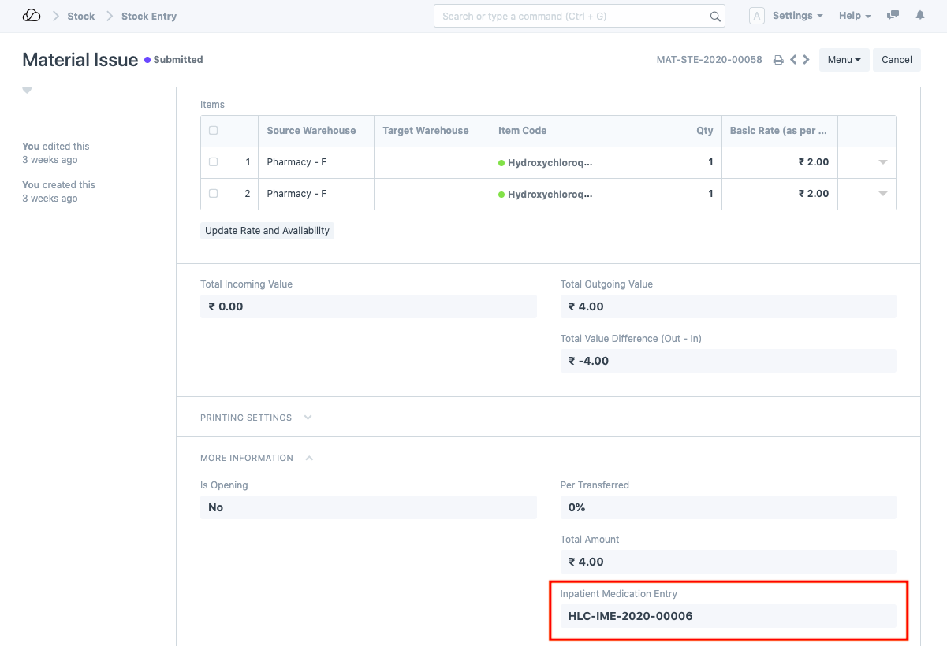Collapse the More Information section
947x646 pixels.
(309, 458)
